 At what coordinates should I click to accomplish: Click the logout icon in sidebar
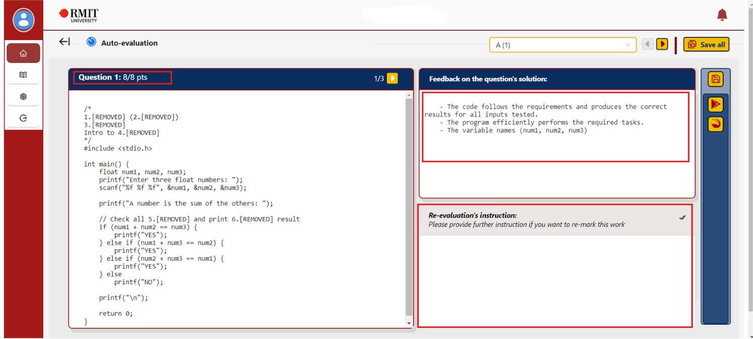pos(23,118)
